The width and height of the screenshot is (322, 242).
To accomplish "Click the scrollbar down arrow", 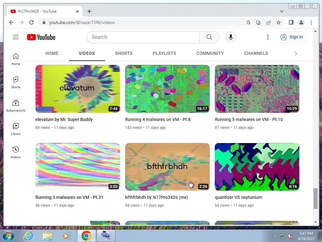I will (x=315, y=222).
